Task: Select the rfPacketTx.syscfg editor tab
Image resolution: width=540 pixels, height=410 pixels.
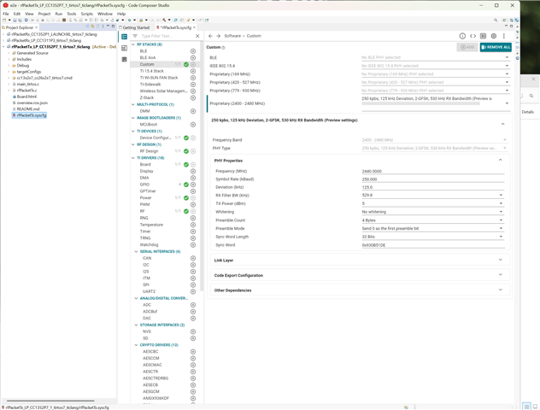Action: [x=174, y=27]
